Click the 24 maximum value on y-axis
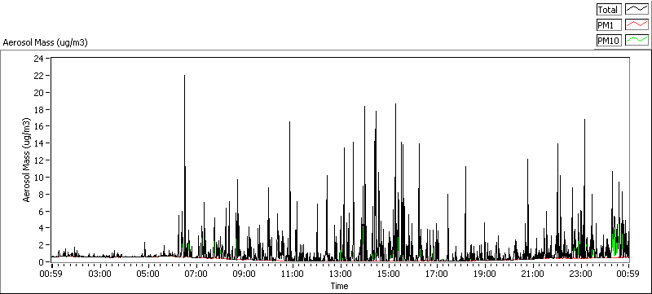652x294 pixels. (x=39, y=58)
